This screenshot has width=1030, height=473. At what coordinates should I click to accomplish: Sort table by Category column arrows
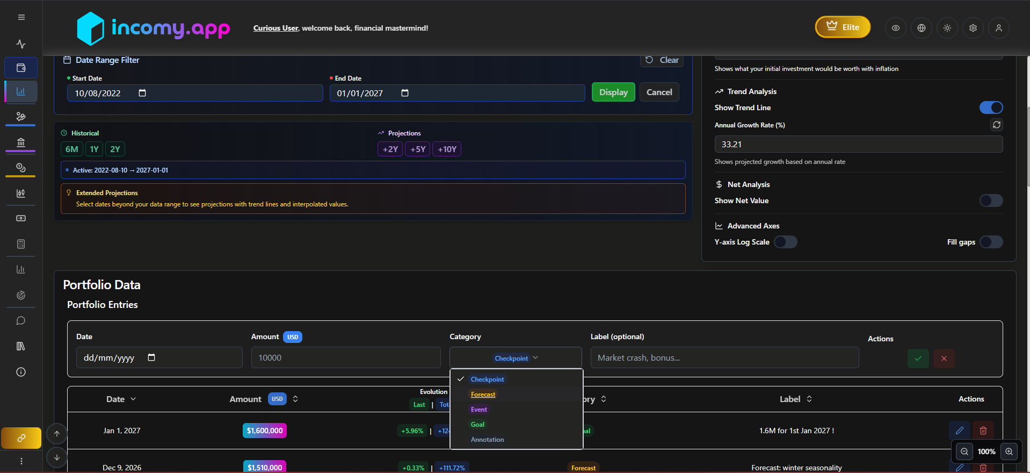604,399
